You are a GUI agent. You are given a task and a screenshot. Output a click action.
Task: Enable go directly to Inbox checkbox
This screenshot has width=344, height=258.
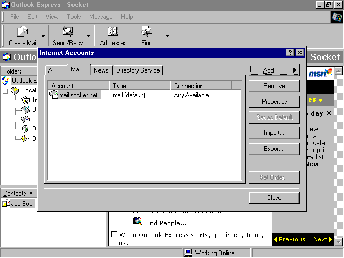pyautogui.click(x=114, y=234)
